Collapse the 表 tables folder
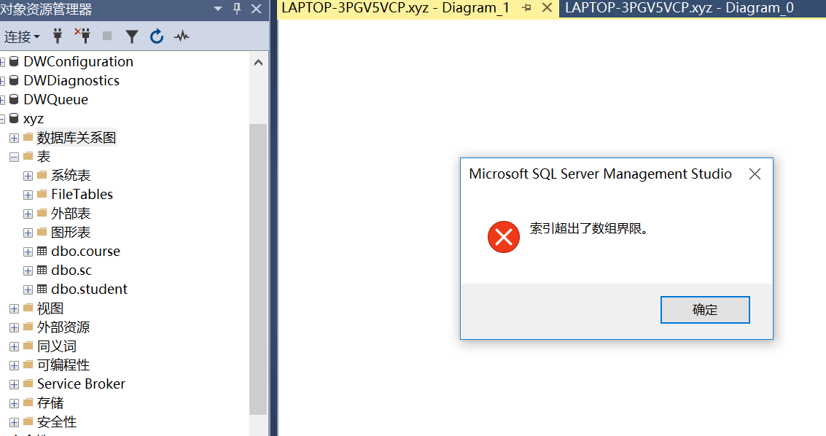Image resolution: width=826 pixels, height=436 pixels. [15, 157]
